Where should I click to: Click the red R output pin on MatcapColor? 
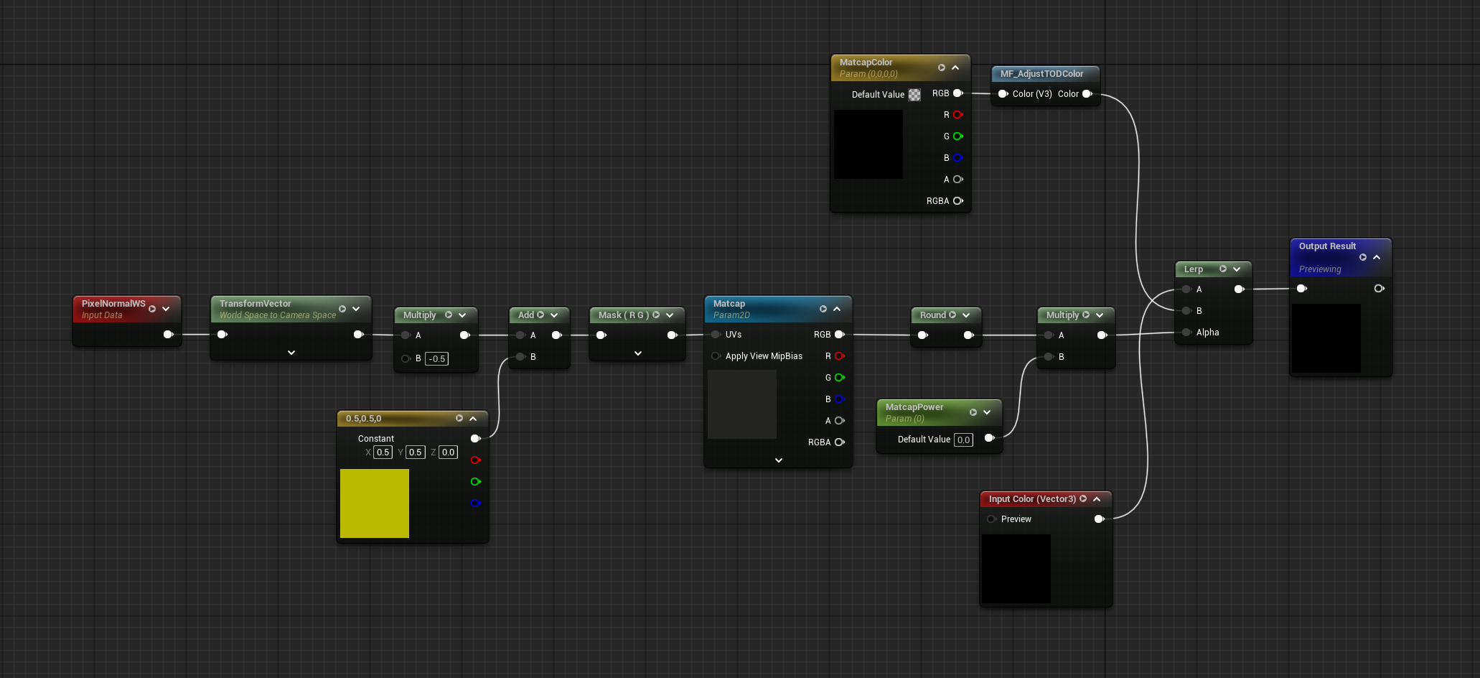(x=956, y=114)
